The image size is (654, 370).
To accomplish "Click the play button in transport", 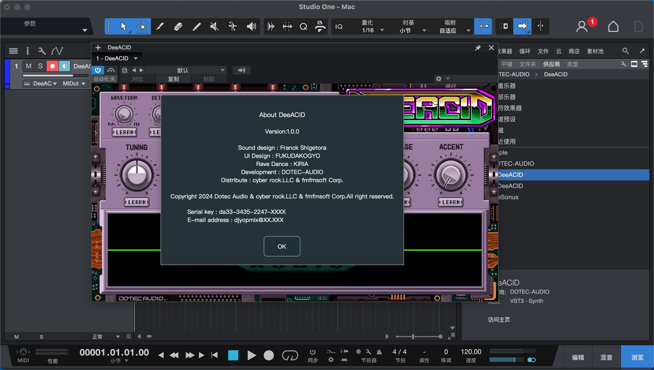I will click(x=252, y=355).
